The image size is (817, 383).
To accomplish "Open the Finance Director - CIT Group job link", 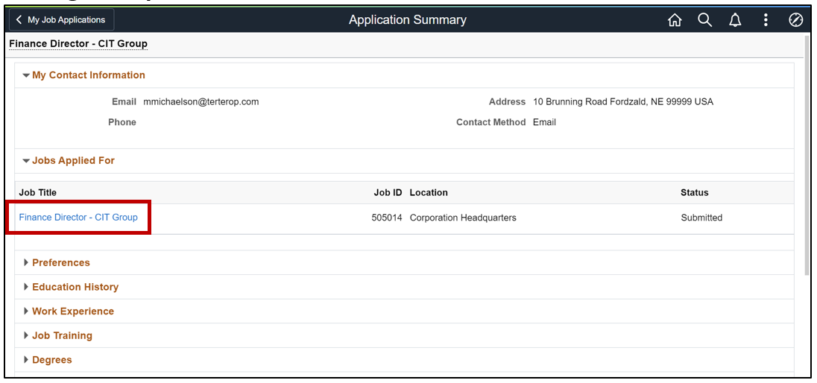I will tap(78, 218).
